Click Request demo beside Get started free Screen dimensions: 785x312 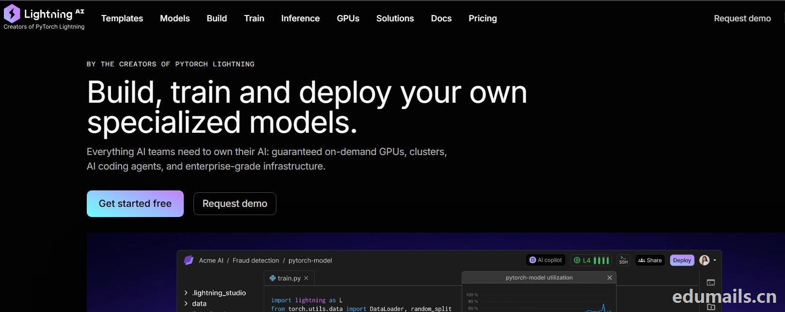click(235, 203)
